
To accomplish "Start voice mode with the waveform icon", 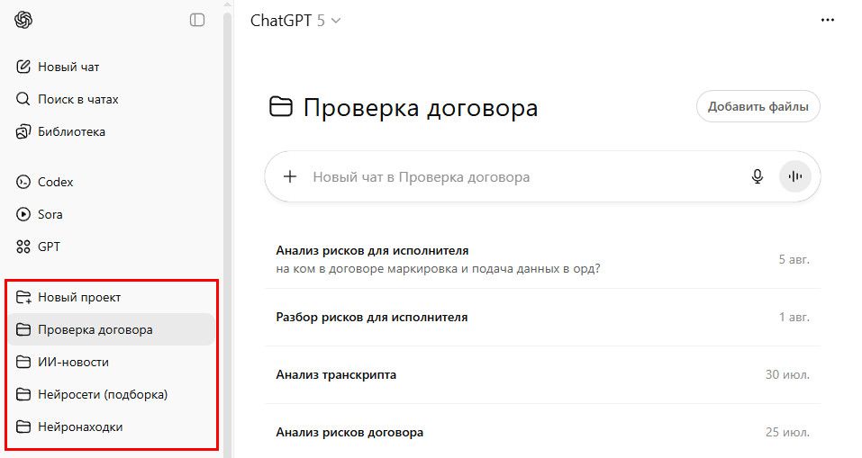I will pos(795,176).
